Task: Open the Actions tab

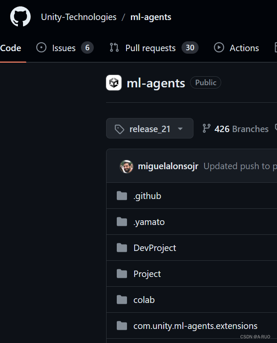Action: pos(244,48)
